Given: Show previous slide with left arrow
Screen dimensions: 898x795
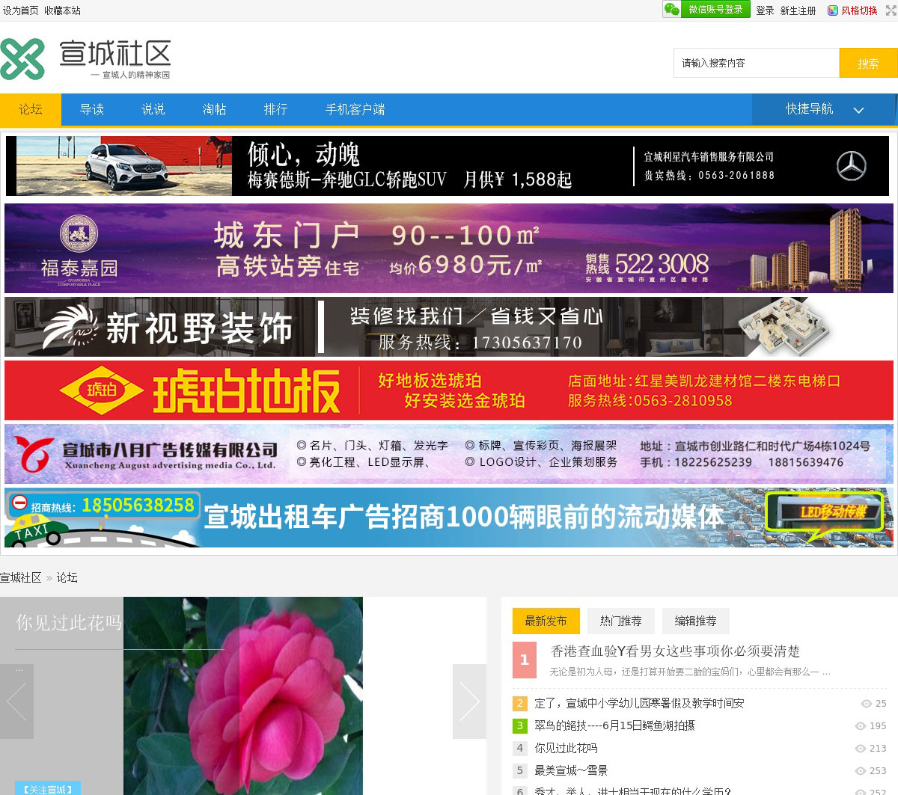Looking at the screenshot, I should click(16, 702).
